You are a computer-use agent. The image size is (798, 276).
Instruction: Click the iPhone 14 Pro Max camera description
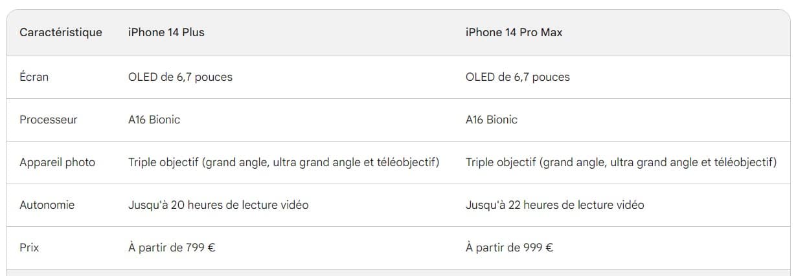(x=621, y=162)
